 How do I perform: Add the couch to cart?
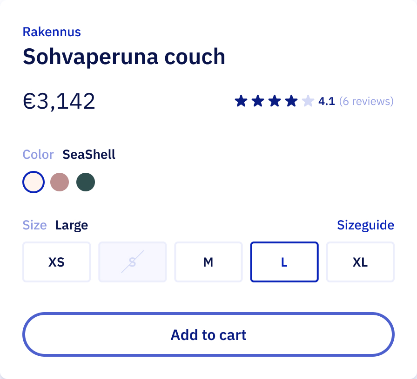tap(208, 334)
